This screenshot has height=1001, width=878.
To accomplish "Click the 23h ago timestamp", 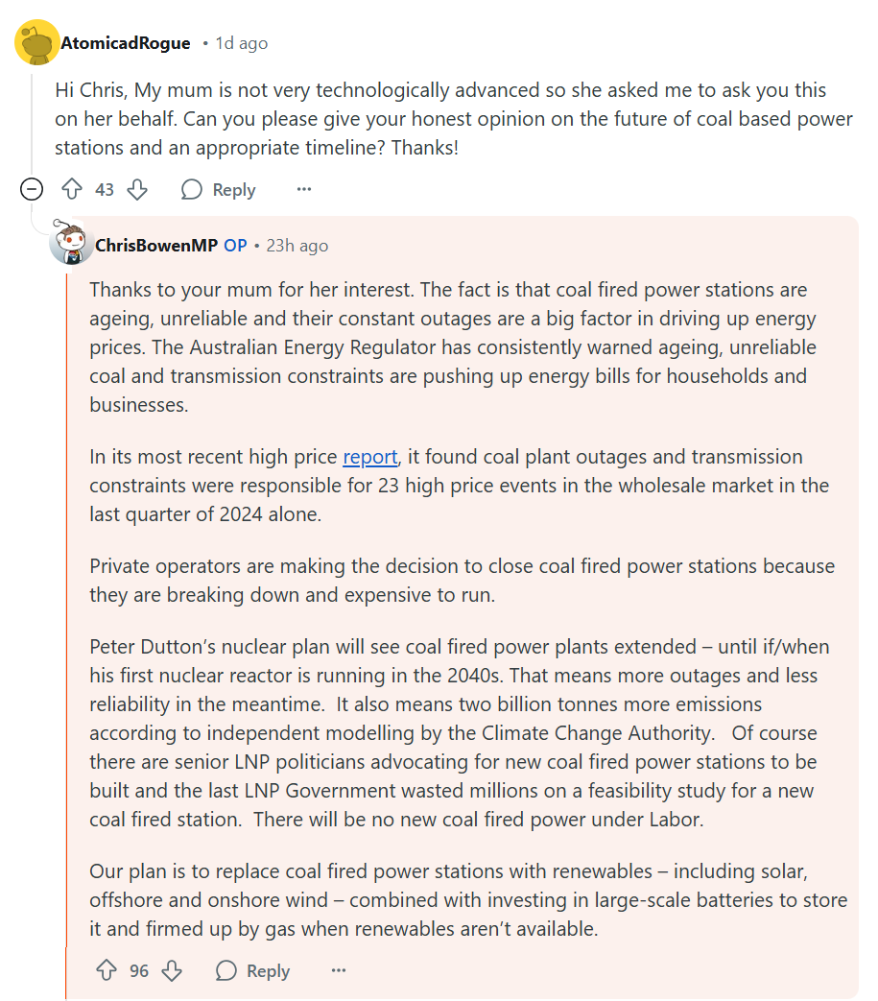I will pos(297,246).
